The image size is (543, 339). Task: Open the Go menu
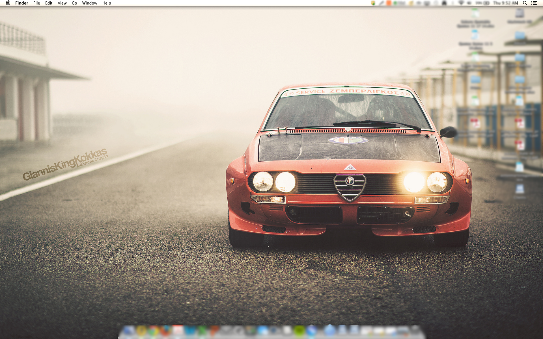[74, 3]
